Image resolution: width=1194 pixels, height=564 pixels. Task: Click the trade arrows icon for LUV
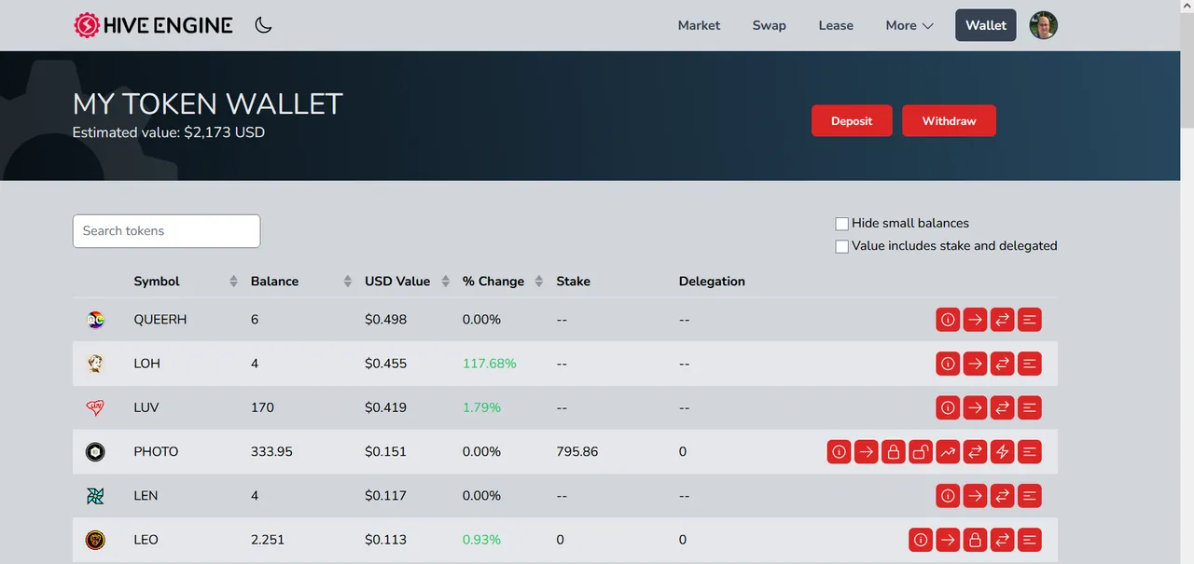click(x=1002, y=407)
